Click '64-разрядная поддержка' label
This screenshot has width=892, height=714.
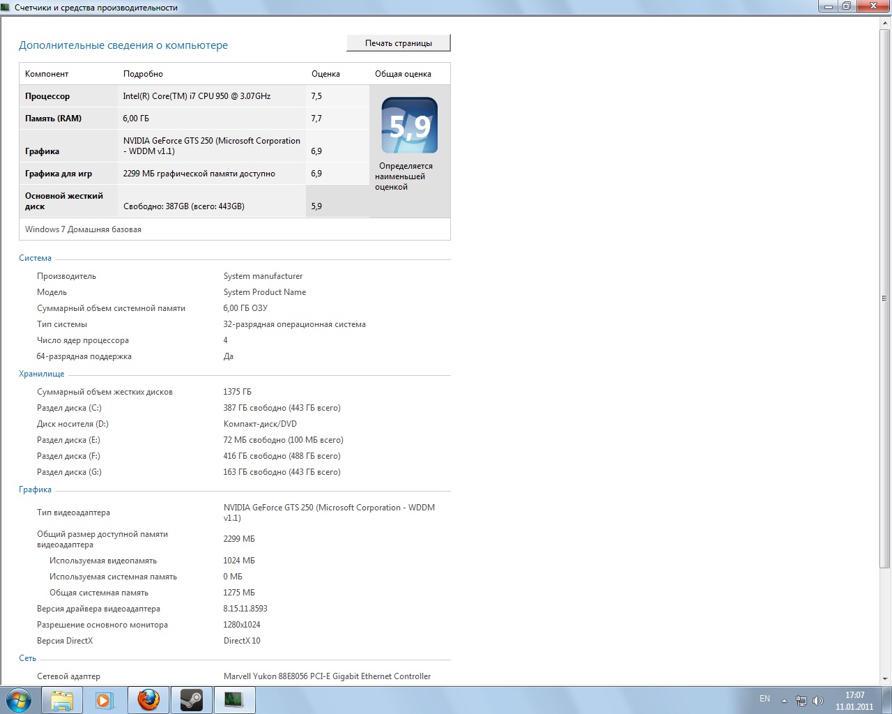(84, 356)
